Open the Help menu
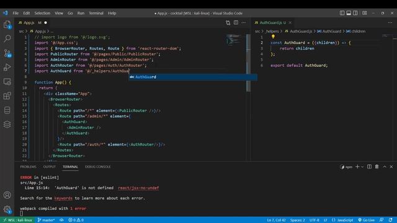The height and width of the screenshot is (223, 397). click(112, 13)
